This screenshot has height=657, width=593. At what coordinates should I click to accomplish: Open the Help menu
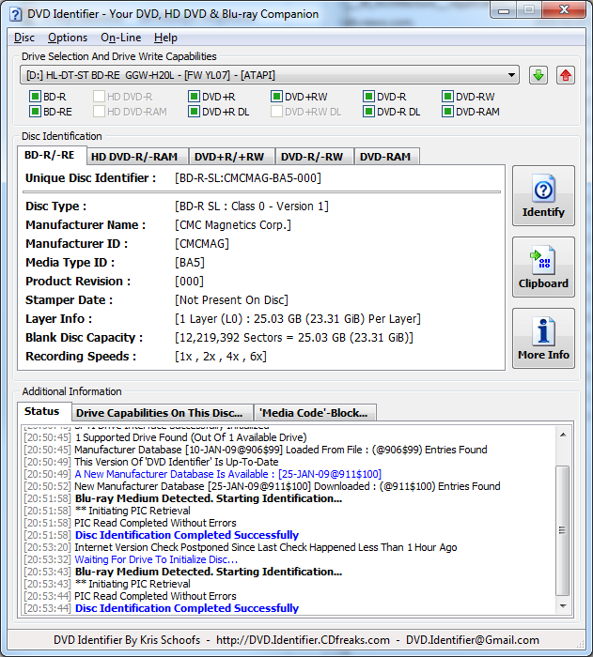165,38
